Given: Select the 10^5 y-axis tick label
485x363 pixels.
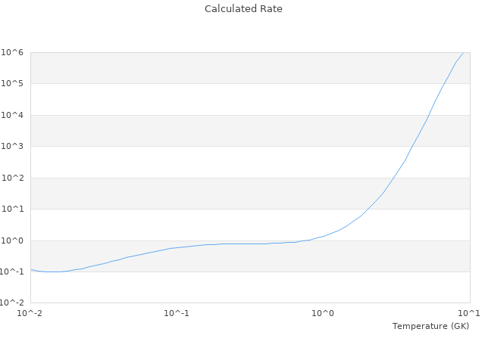Looking at the screenshot, I should (x=14, y=83).
